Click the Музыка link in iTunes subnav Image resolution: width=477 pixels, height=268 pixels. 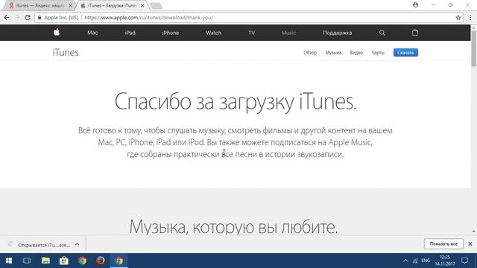(333, 53)
